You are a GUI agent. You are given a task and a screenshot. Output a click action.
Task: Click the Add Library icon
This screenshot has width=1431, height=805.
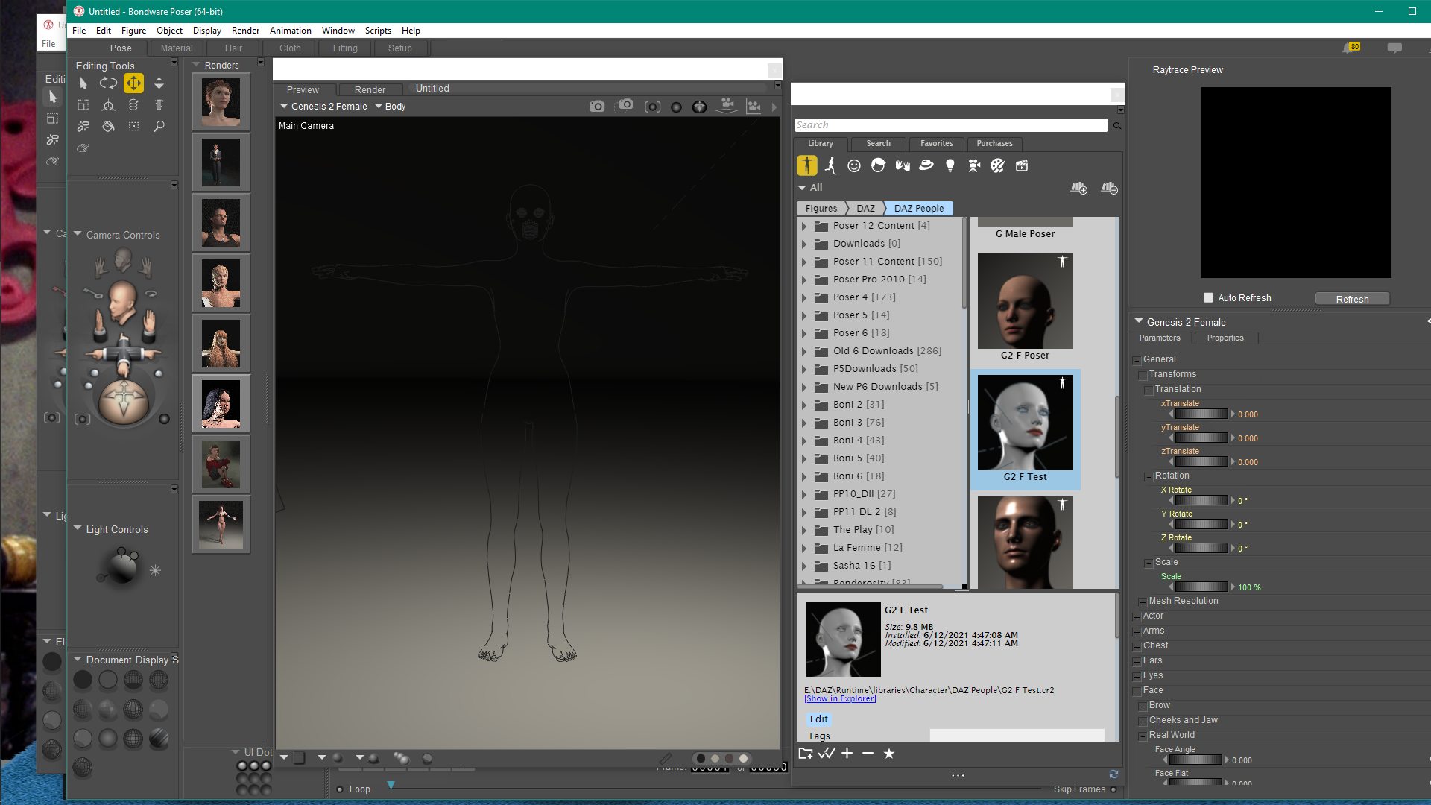pos(1078,188)
